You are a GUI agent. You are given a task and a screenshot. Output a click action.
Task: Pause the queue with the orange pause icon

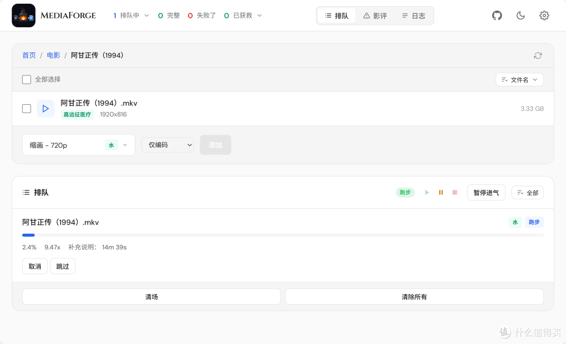tap(441, 193)
